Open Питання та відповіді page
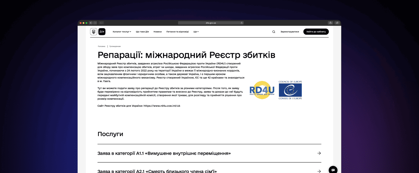 click(177, 32)
